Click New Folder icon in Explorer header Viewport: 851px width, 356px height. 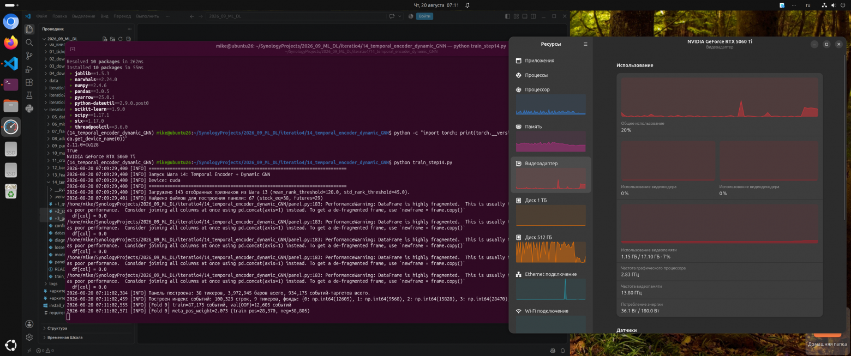click(112, 39)
